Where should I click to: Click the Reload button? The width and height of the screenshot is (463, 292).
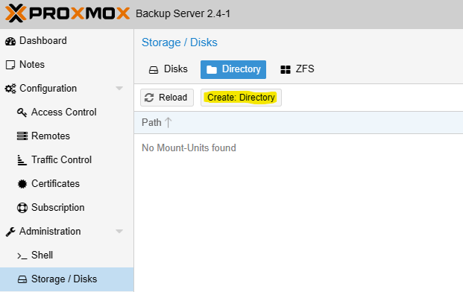pyautogui.click(x=167, y=98)
